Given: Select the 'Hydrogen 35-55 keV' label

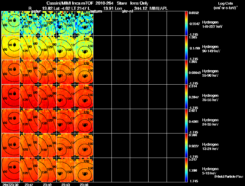Looking at the screenshot, I should pos(210,98).
